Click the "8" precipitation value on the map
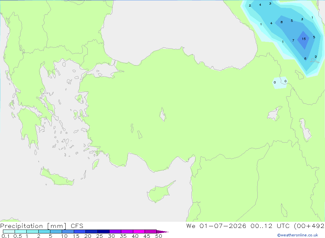Image resolution: width=325 pixels, height=238 pixels. pyautogui.click(x=281, y=22)
